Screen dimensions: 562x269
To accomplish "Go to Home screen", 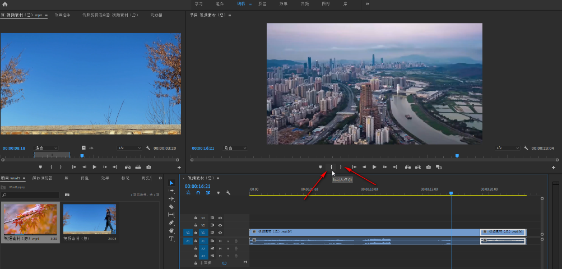I will pyautogui.click(x=5, y=4).
